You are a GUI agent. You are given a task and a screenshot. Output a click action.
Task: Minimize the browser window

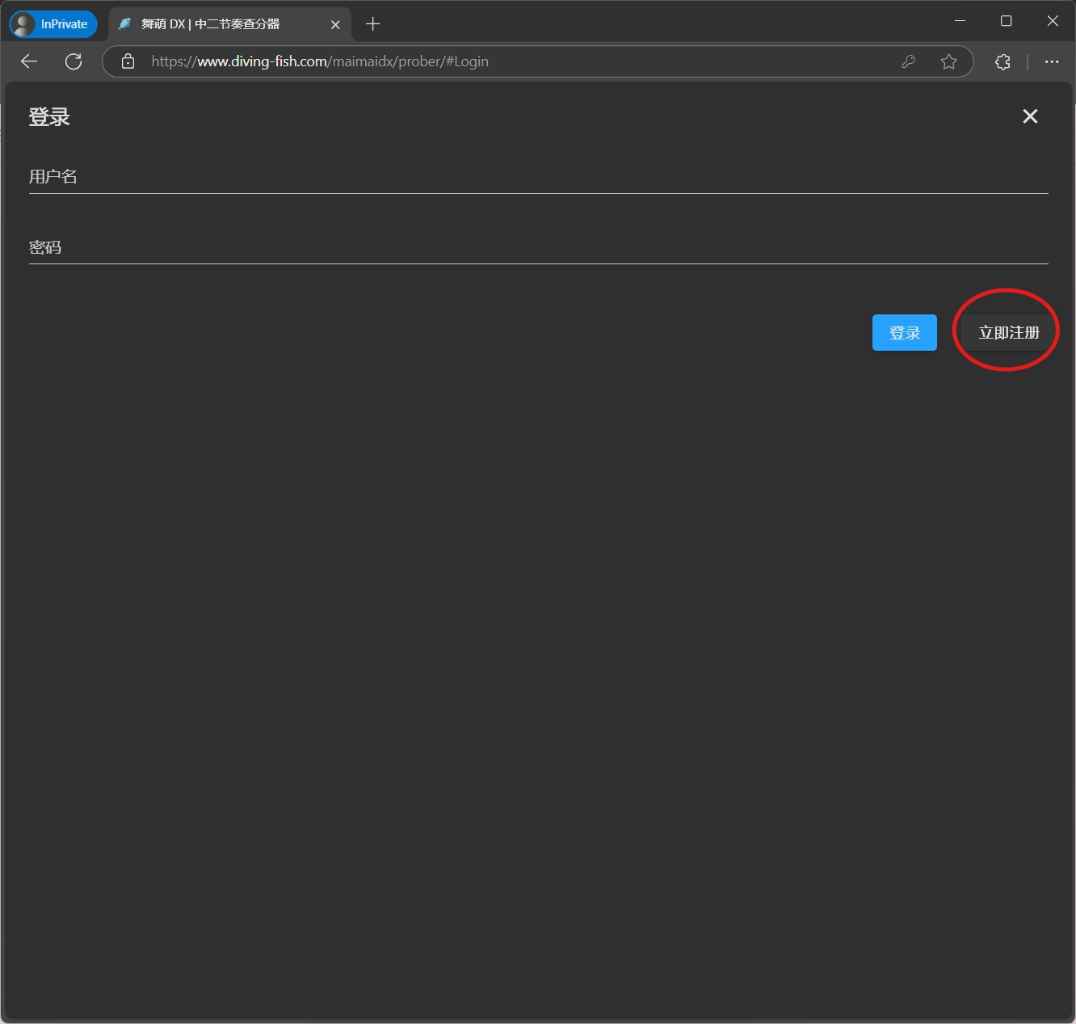pos(960,21)
